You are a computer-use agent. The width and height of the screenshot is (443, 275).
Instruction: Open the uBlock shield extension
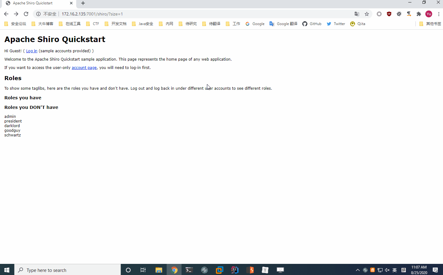point(389,14)
